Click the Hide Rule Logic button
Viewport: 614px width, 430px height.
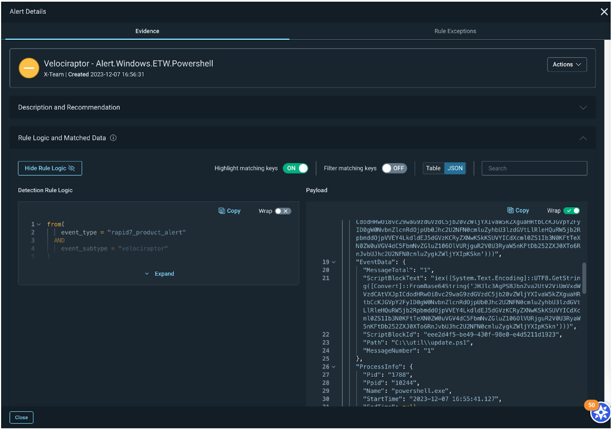click(50, 168)
